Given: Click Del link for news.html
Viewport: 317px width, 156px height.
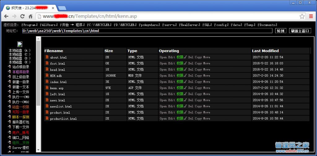Looking at the screenshot, I should coord(191,100).
